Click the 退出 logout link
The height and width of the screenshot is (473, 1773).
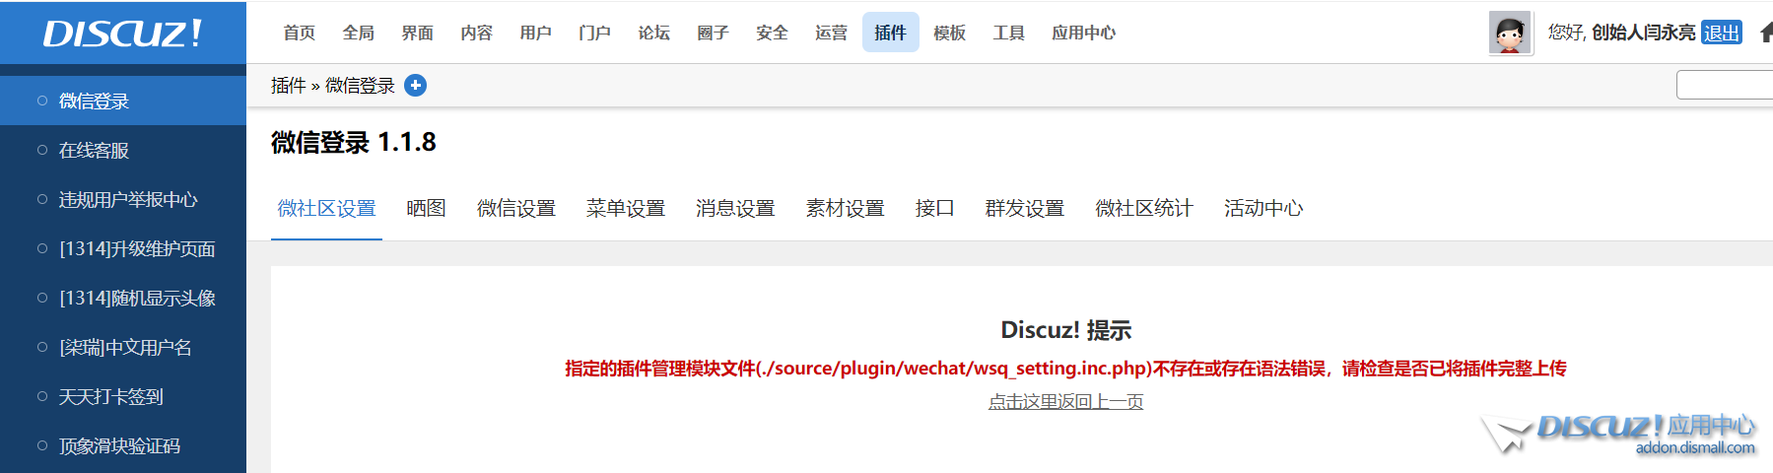pyautogui.click(x=1722, y=33)
